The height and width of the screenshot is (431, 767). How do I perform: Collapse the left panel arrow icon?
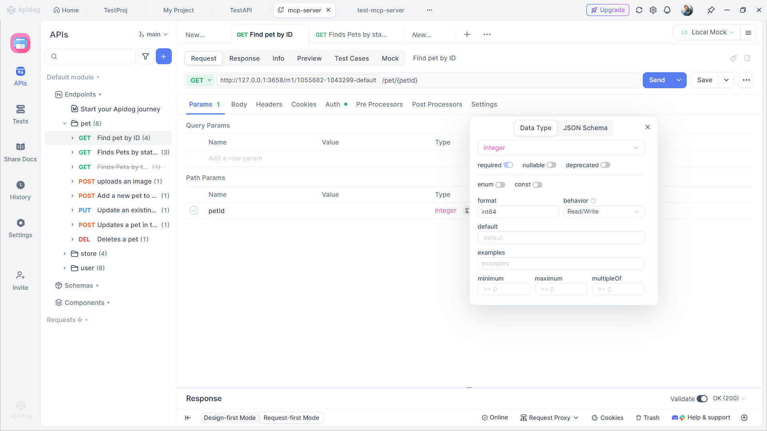[x=188, y=418]
